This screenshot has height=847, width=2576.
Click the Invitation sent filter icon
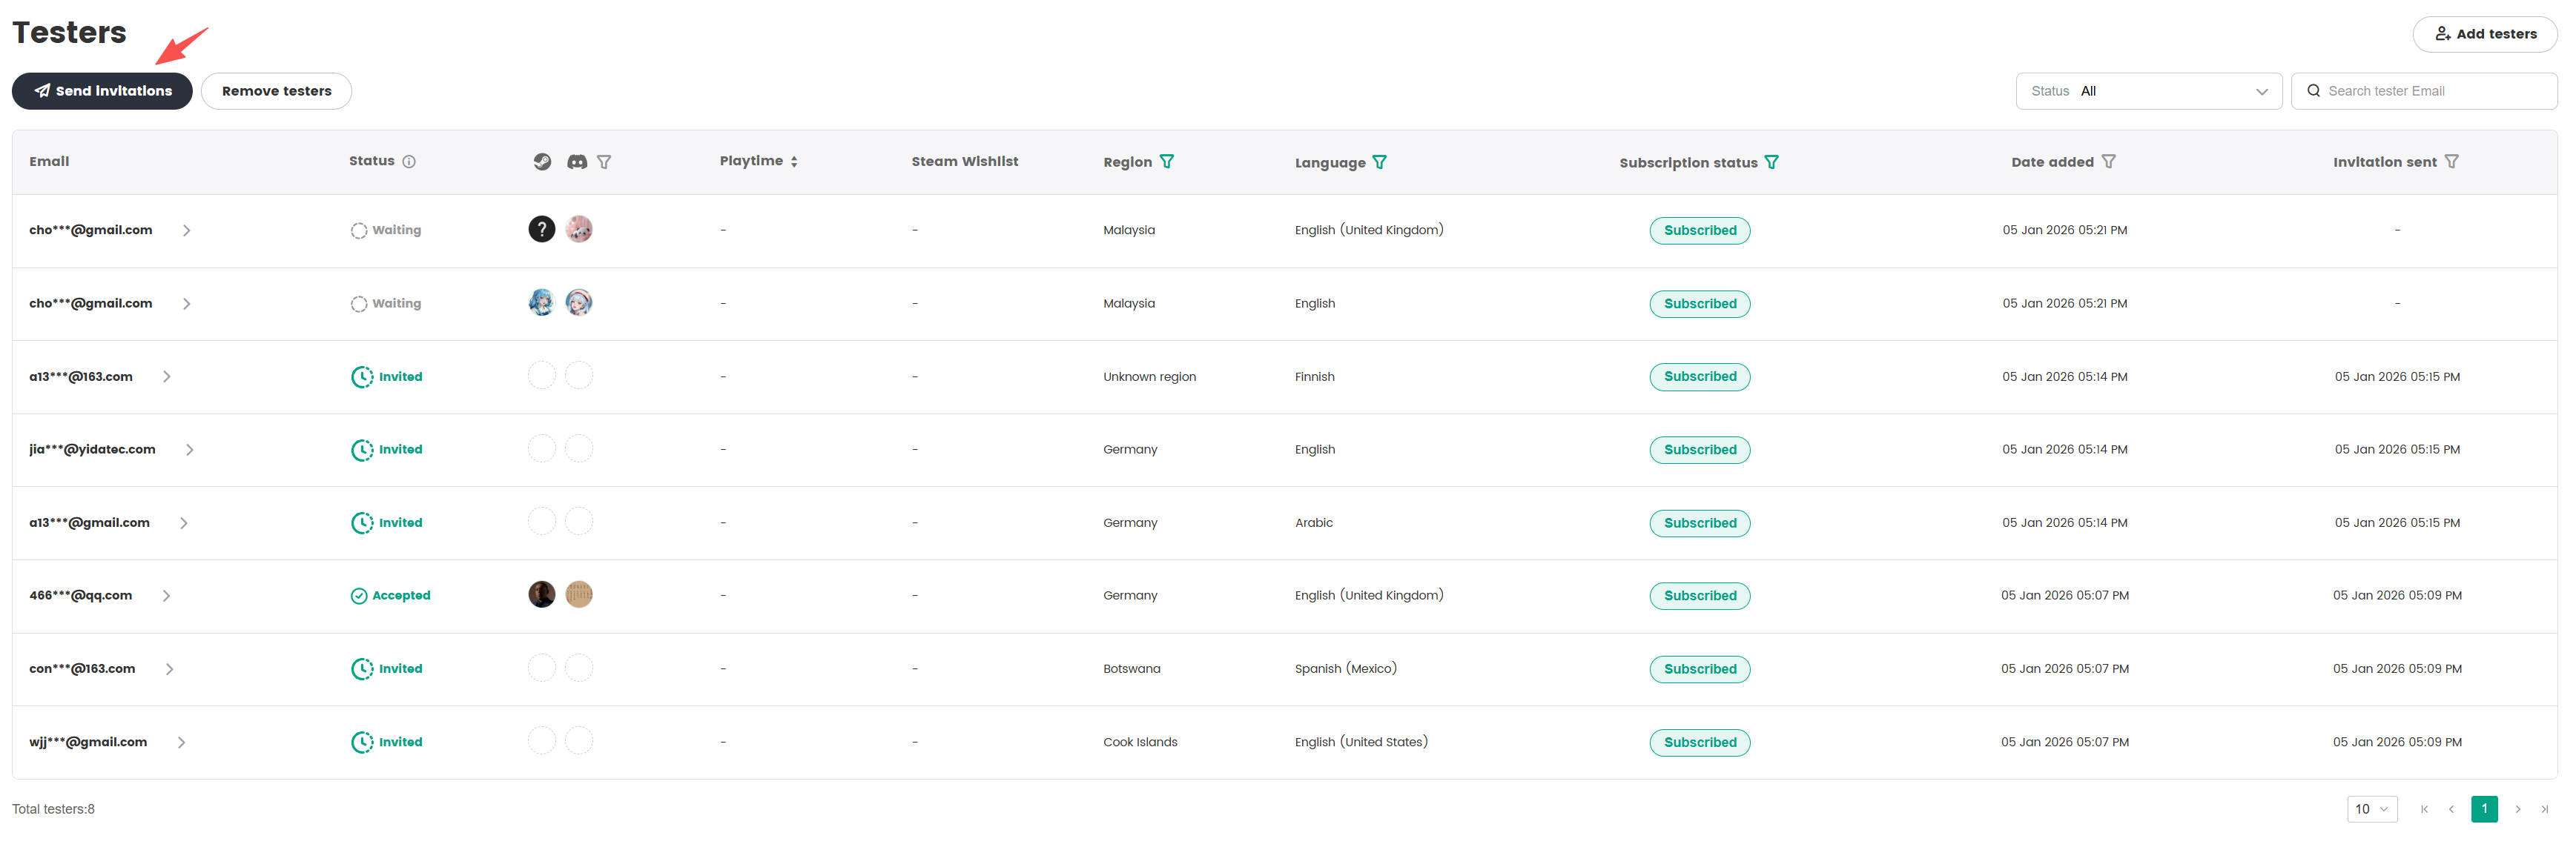(2451, 162)
